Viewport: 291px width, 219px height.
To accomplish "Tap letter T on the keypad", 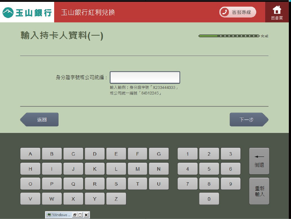I will 137,184.
